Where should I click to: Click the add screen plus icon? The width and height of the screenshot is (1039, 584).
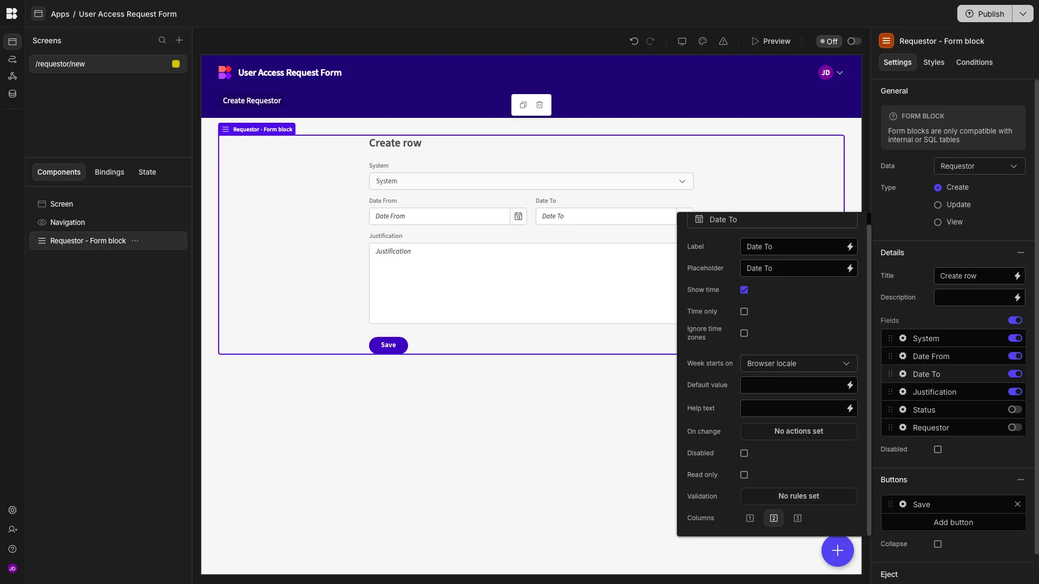tap(179, 41)
